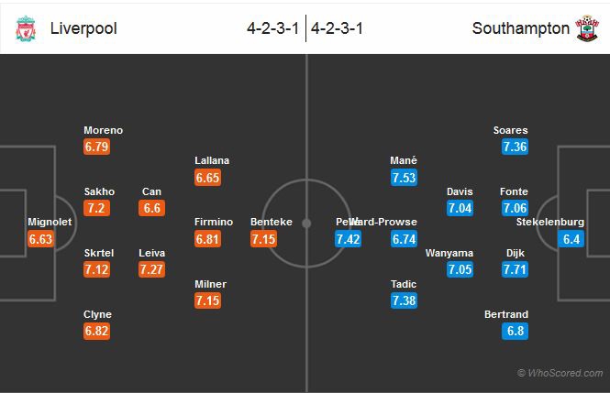The image size is (610, 393).
Task: Click Benteke's 7.15 rating badge
Action: coord(263,239)
